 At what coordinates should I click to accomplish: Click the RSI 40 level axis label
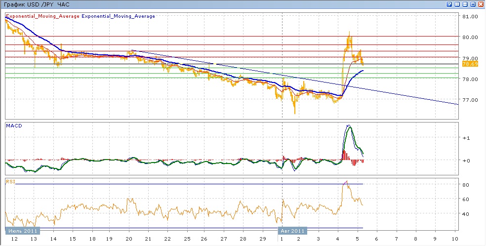465,214
